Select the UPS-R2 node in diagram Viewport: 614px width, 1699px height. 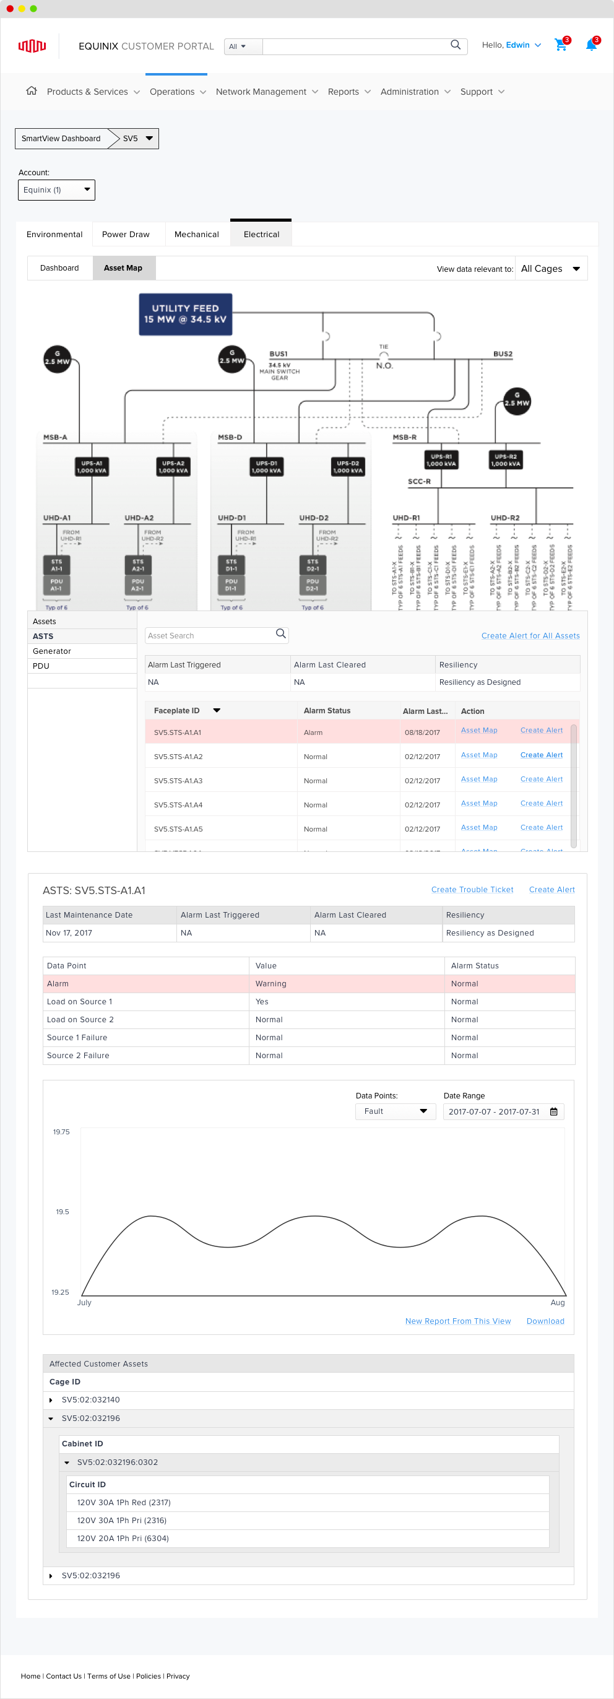click(x=506, y=459)
